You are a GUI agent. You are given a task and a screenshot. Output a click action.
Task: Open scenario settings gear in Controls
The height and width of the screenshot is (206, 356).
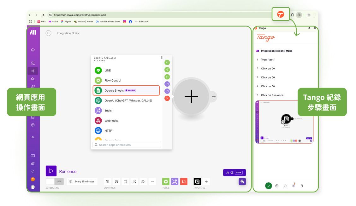click(x=116, y=181)
